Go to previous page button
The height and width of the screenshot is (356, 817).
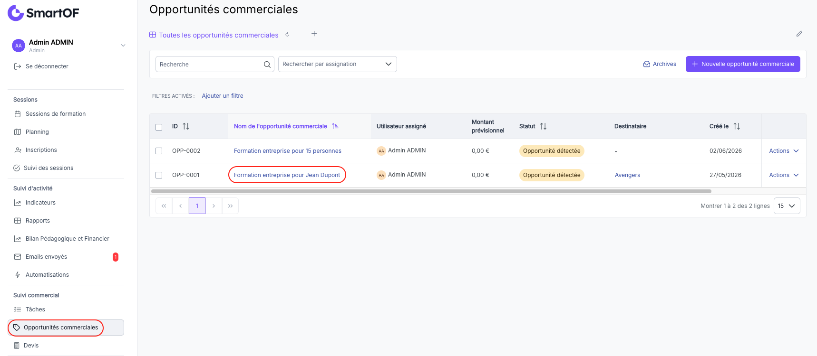181,206
